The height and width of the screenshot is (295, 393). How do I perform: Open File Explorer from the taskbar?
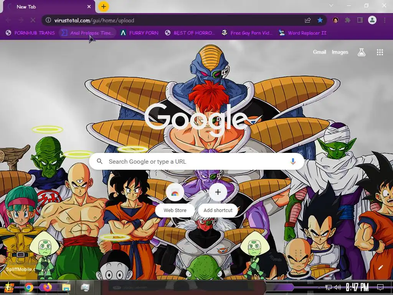(x=66, y=287)
